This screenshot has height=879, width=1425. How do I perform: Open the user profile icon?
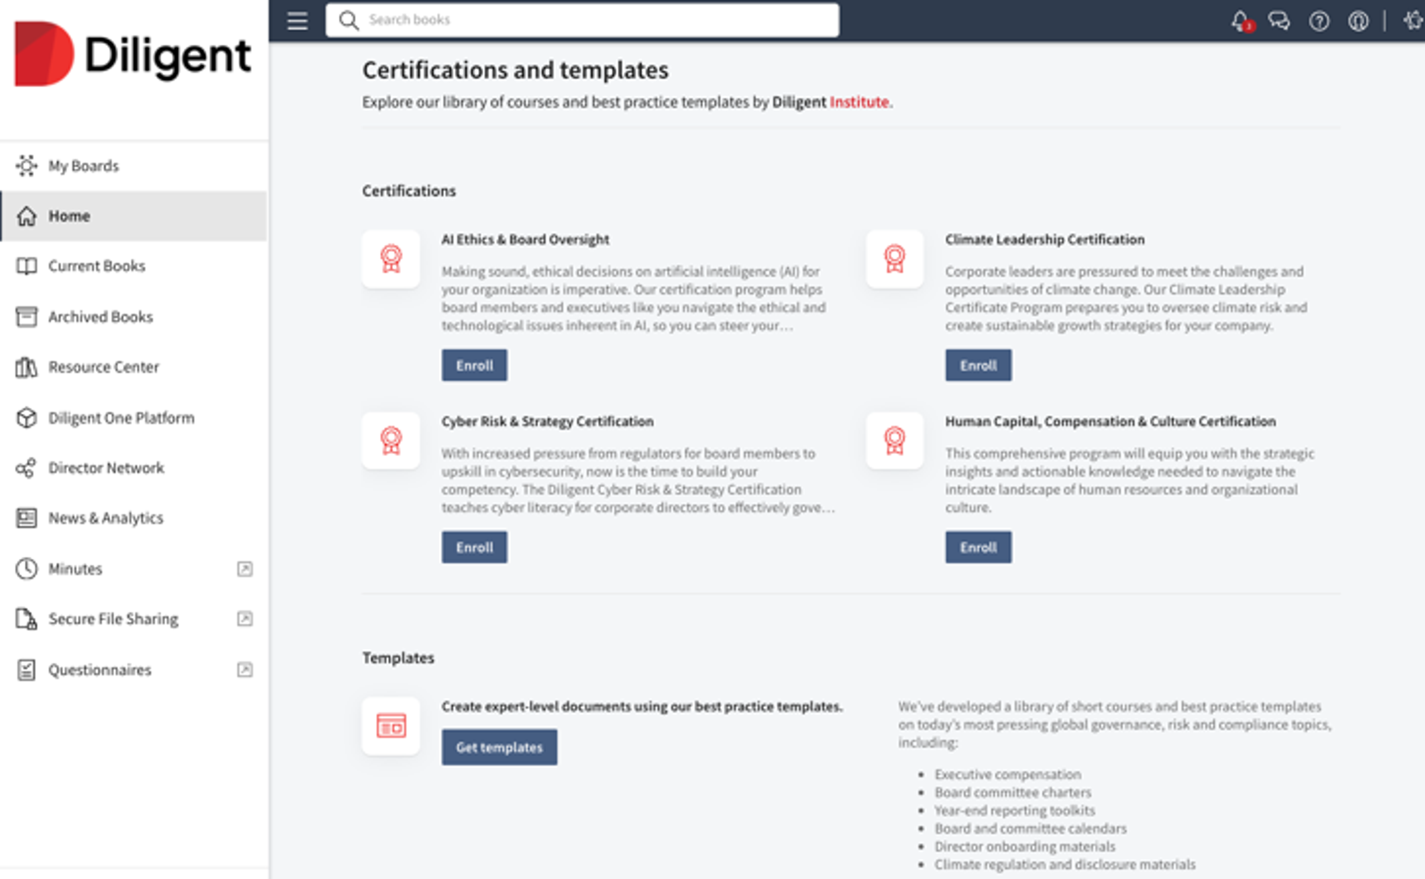point(1358,22)
